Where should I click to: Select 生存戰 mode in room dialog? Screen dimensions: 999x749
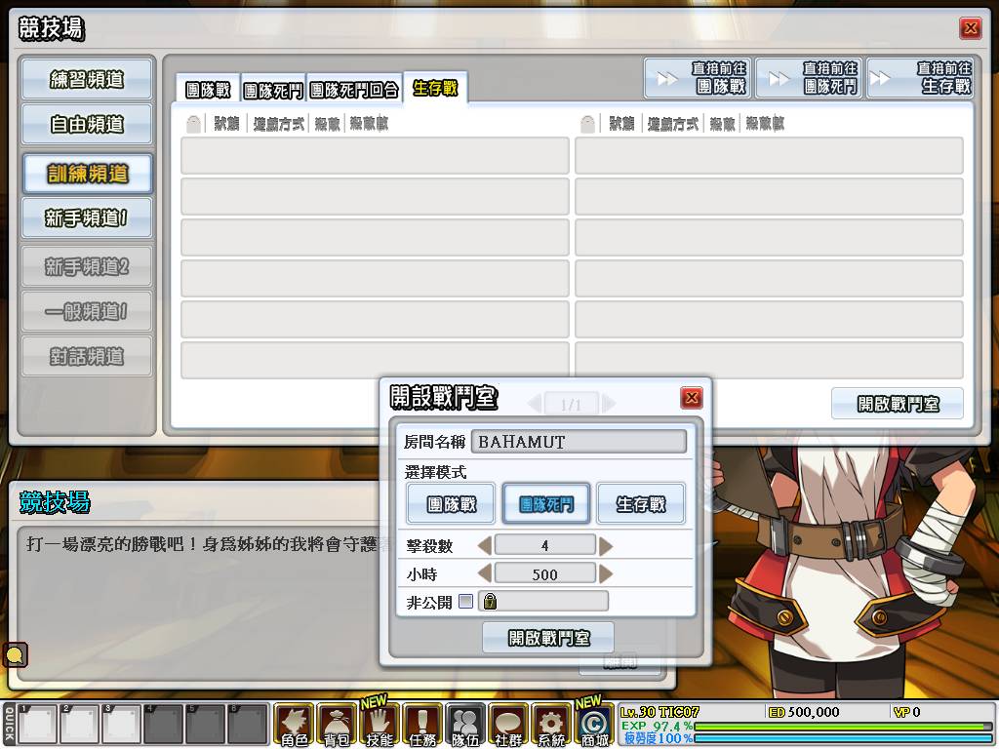pyautogui.click(x=640, y=504)
